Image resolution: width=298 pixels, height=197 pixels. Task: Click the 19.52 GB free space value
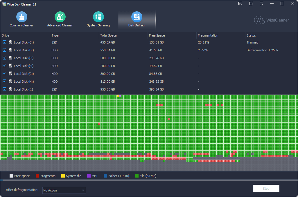[155, 66]
